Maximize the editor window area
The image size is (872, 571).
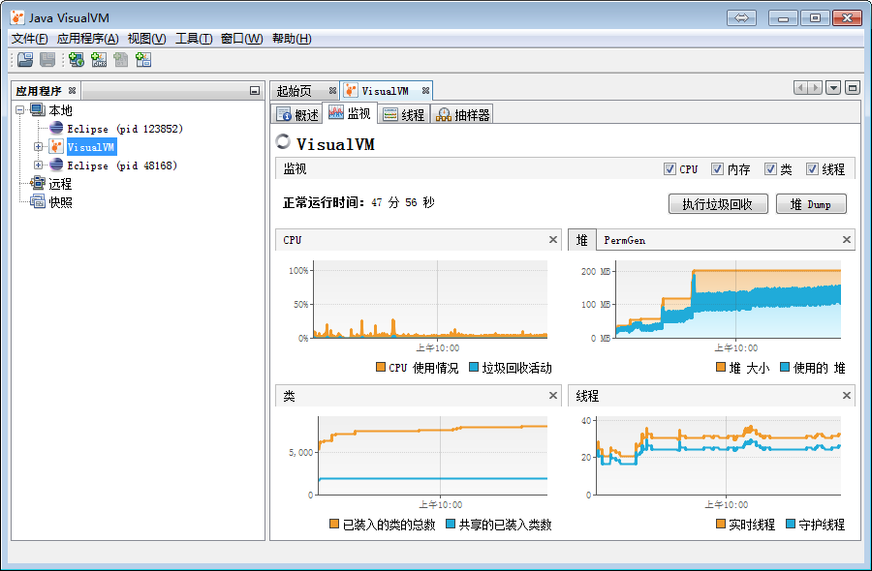tap(853, 88)
